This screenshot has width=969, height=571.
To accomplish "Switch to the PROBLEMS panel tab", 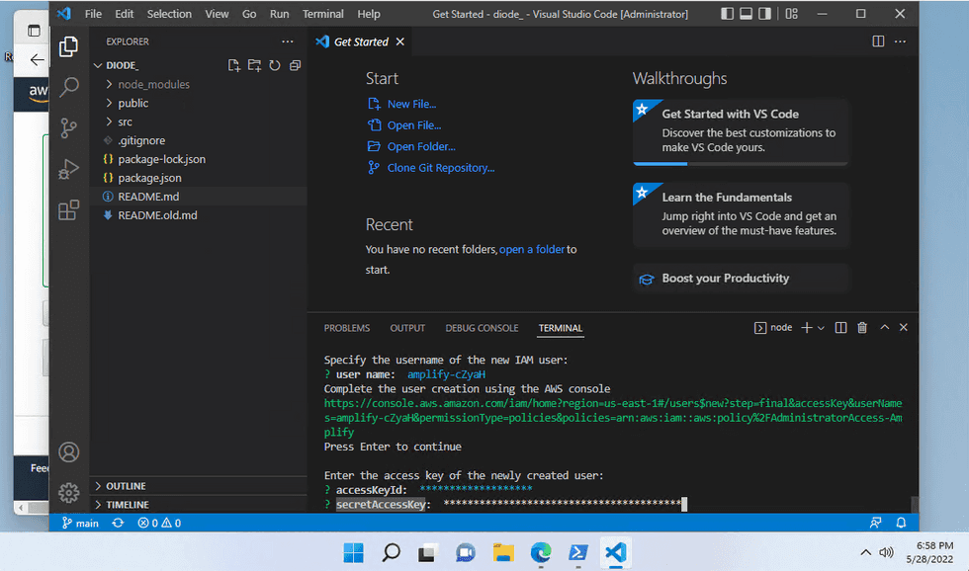I will (x=347, y=328).
